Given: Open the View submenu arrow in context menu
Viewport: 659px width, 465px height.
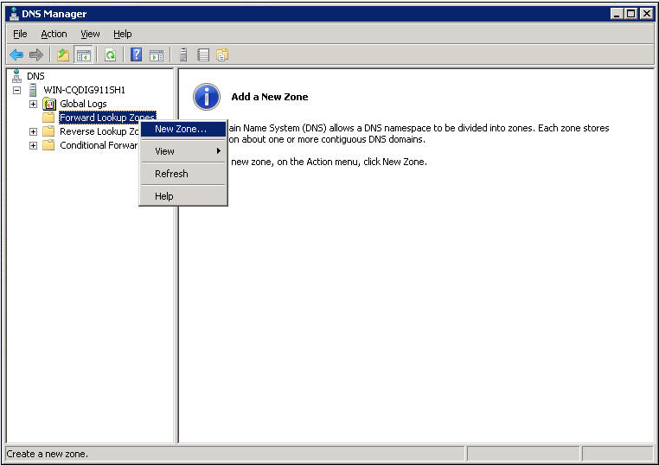Looking at the screenshot, I should pos(219,150).
